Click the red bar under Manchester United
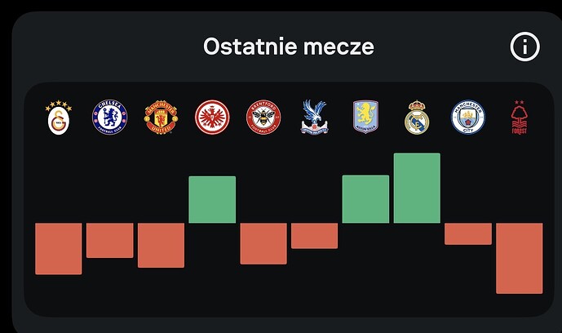 [x=161, y=245]
